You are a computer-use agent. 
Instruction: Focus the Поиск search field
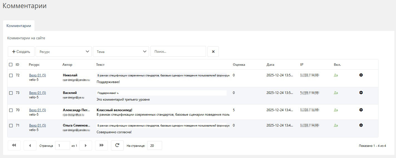click(x=178, y=52)
